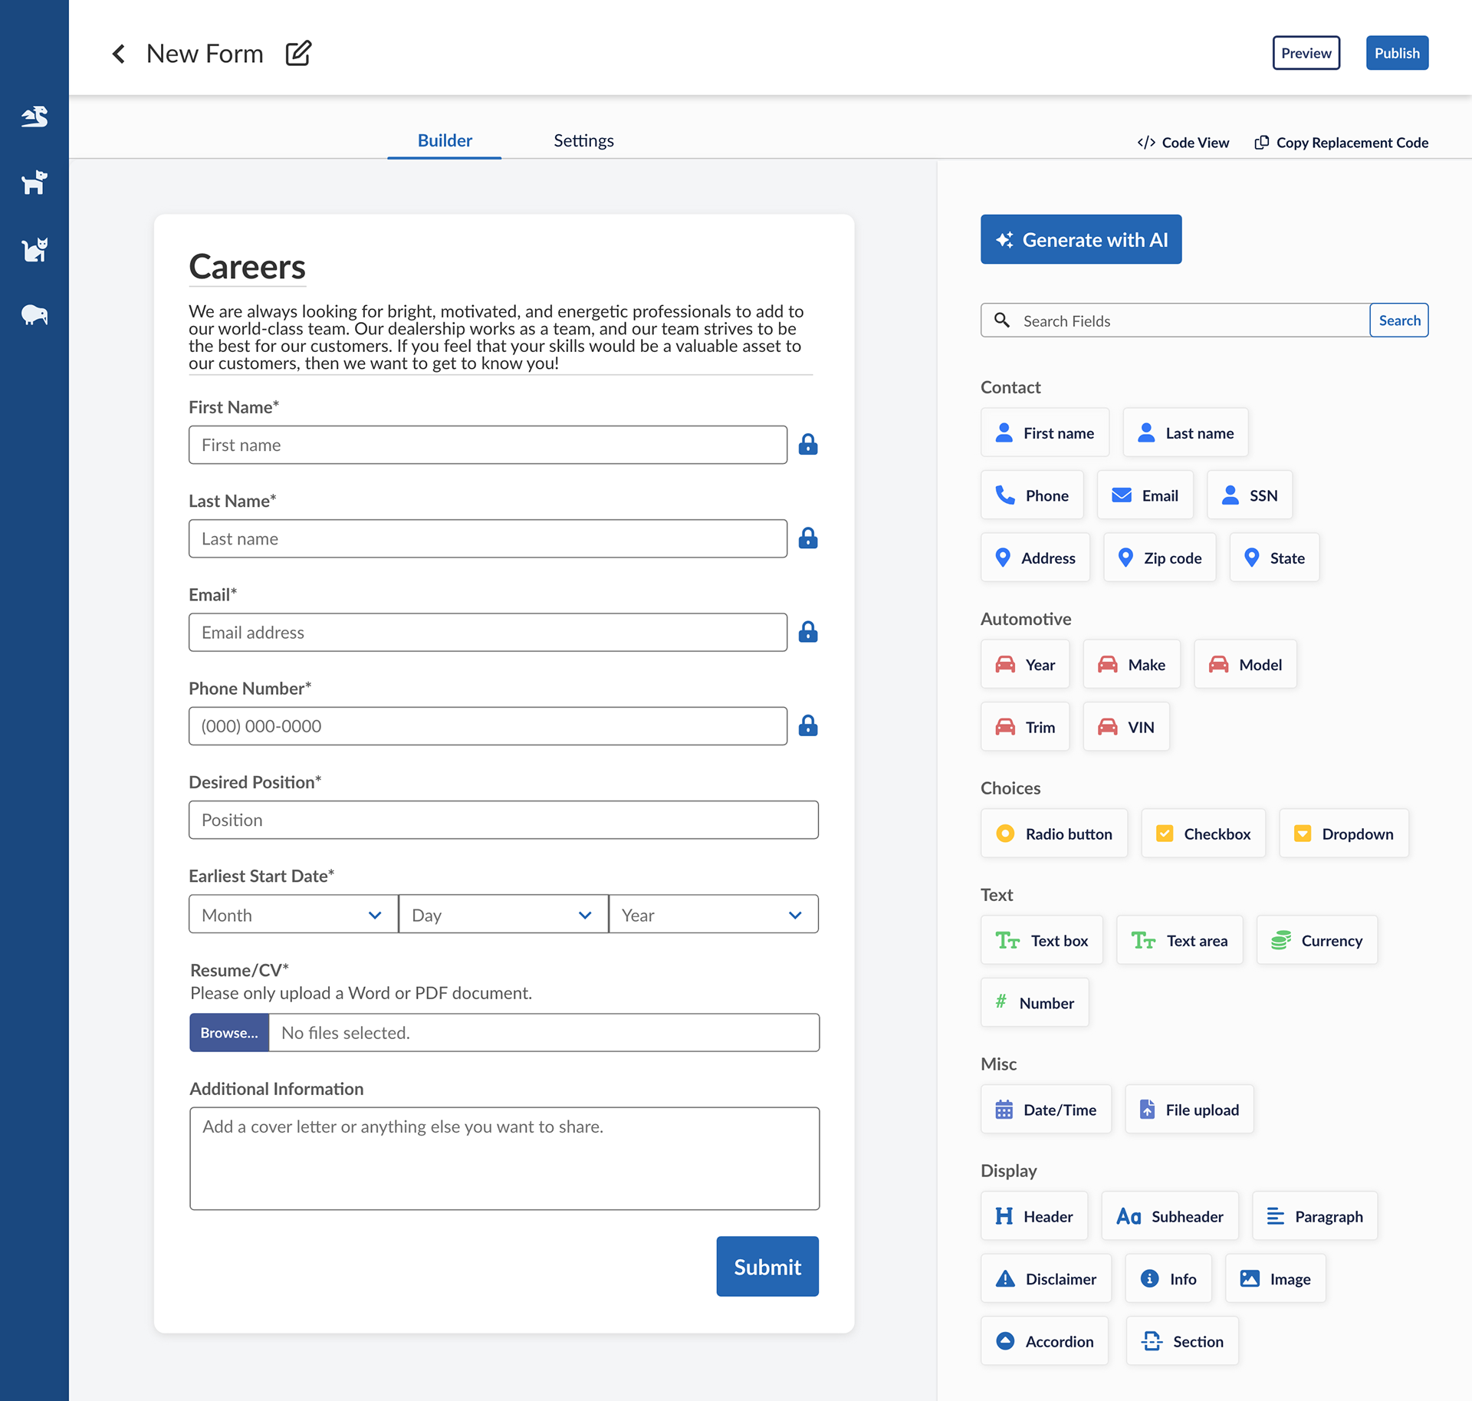
Task: Add an Info display element
Action: (x=1168, y=1279)
